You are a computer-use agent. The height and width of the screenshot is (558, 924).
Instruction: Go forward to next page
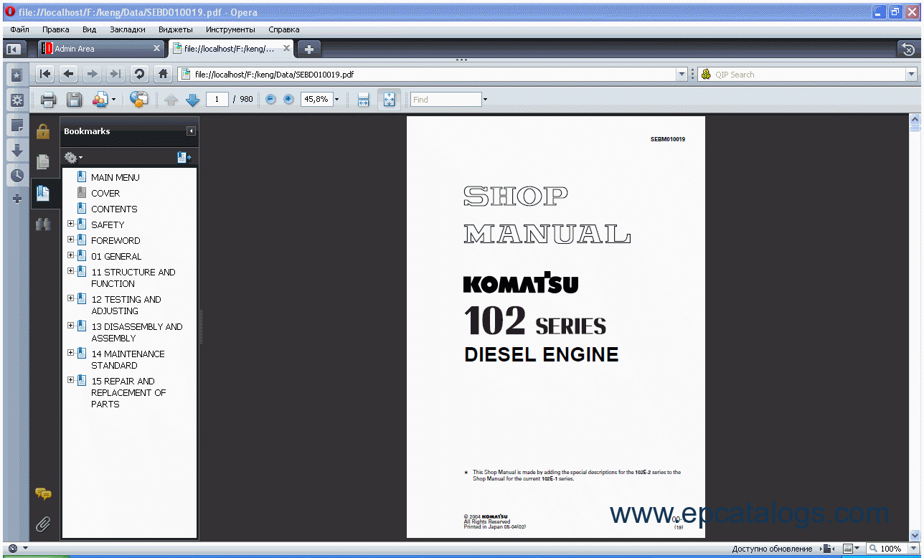coord(92,74)
